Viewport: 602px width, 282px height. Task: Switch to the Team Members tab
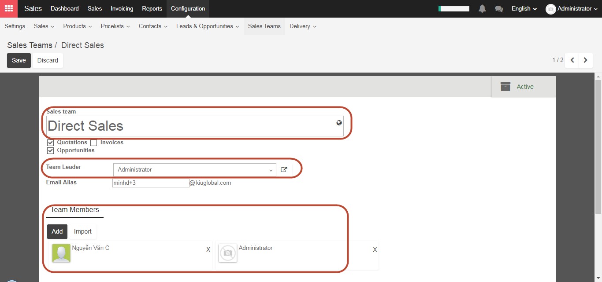tap(75, 210)
